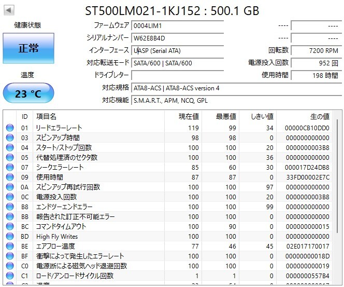Select the worst value 46 for エアフロー温度

[232, 247]
